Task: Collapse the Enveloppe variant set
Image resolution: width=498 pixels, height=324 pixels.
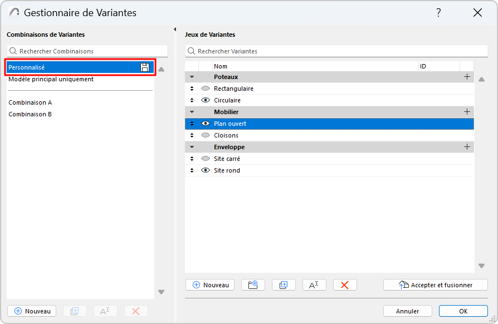Action: point(192,147)
